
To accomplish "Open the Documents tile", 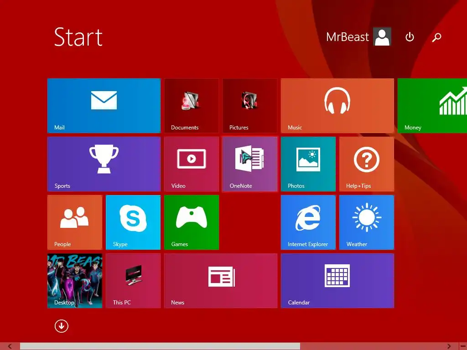I will pyautogui.click(x=192, y=106).
